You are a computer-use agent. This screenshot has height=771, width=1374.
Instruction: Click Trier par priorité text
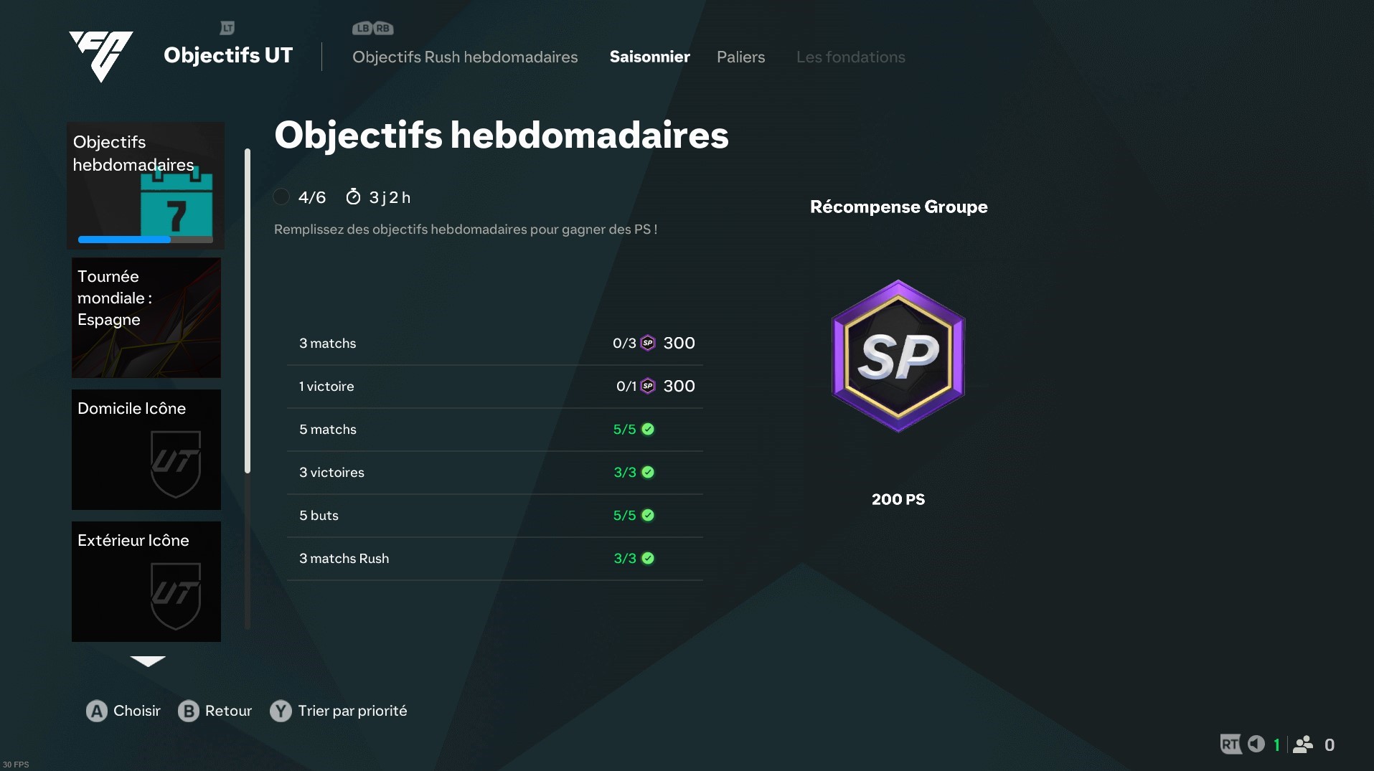pos(352,711)
